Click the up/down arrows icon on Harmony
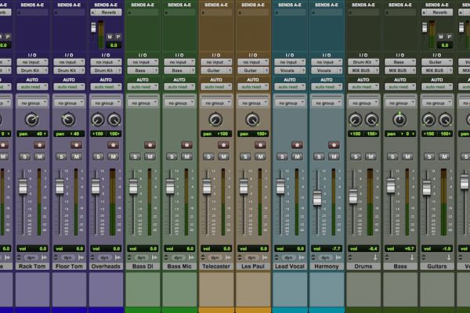Screen dimensions: 470x313 (313, 257)
